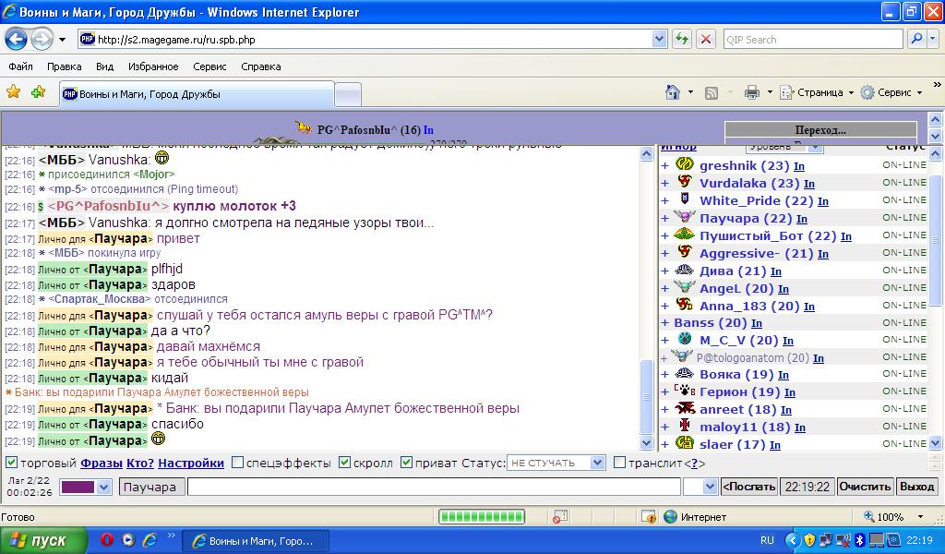945x554 pixels.
Task: Click the Выход button
Action: click(x=916, y=487)
